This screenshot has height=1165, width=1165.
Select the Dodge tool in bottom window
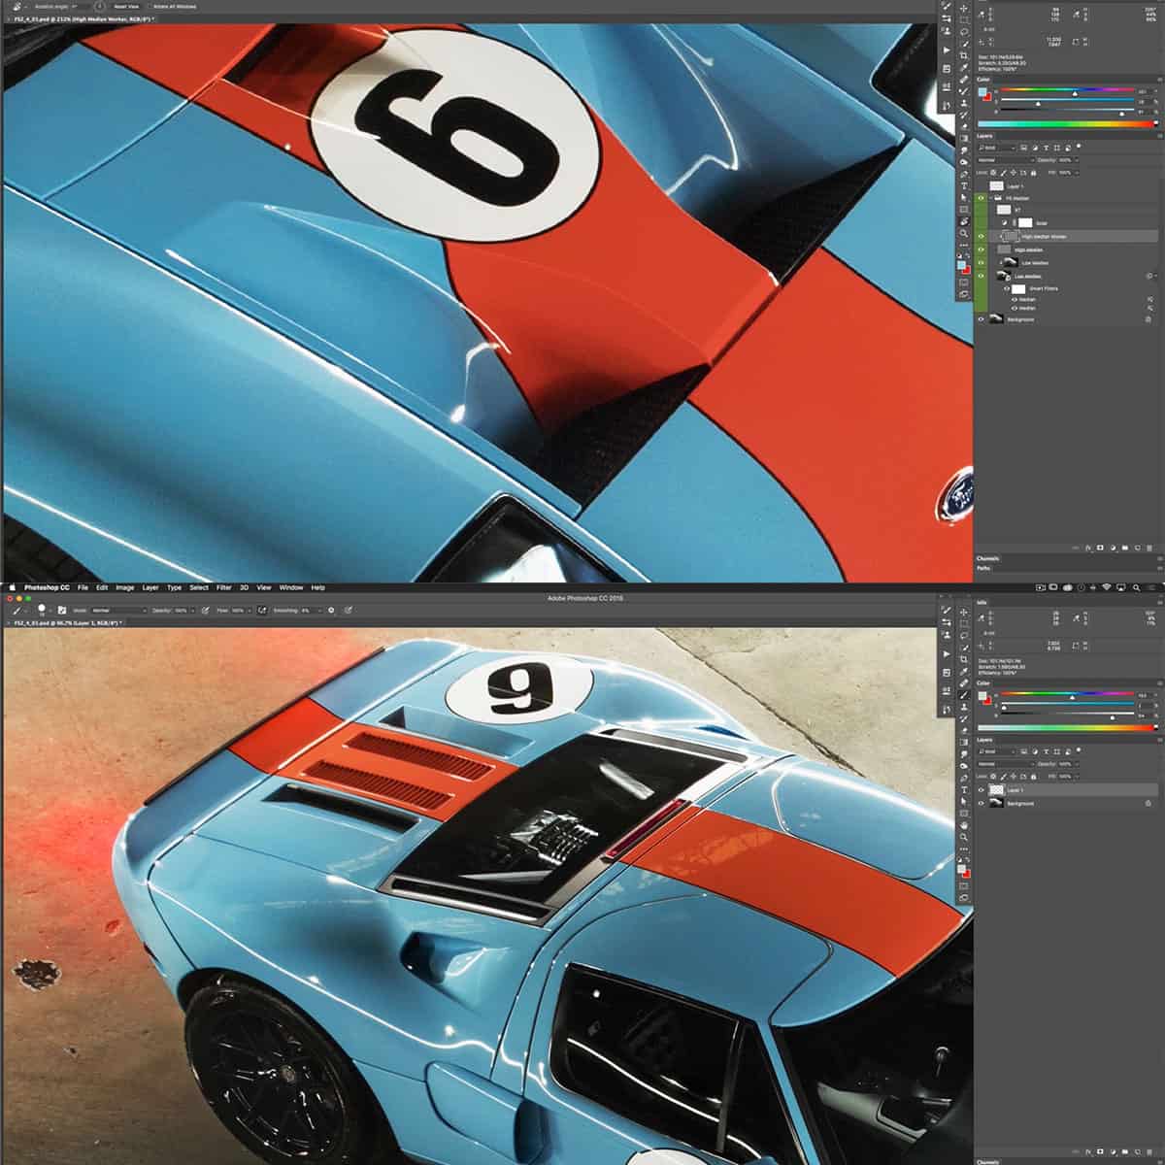click(964, 766)
